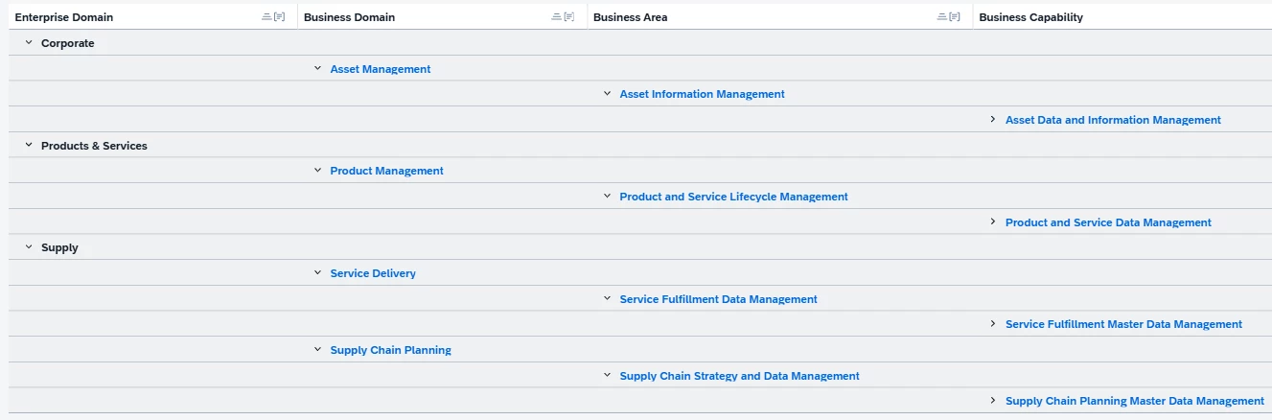Screen dimensions: 1272x420
Task: Open Service Fulfillment Master Data Management link
Action: point(1123,324)
